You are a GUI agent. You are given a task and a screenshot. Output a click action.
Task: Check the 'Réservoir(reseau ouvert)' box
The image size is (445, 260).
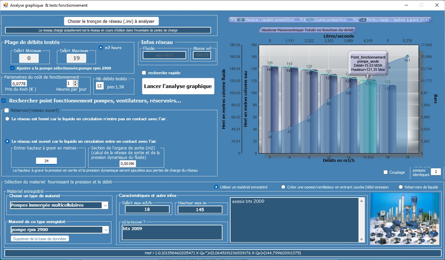tap(6, 110)
